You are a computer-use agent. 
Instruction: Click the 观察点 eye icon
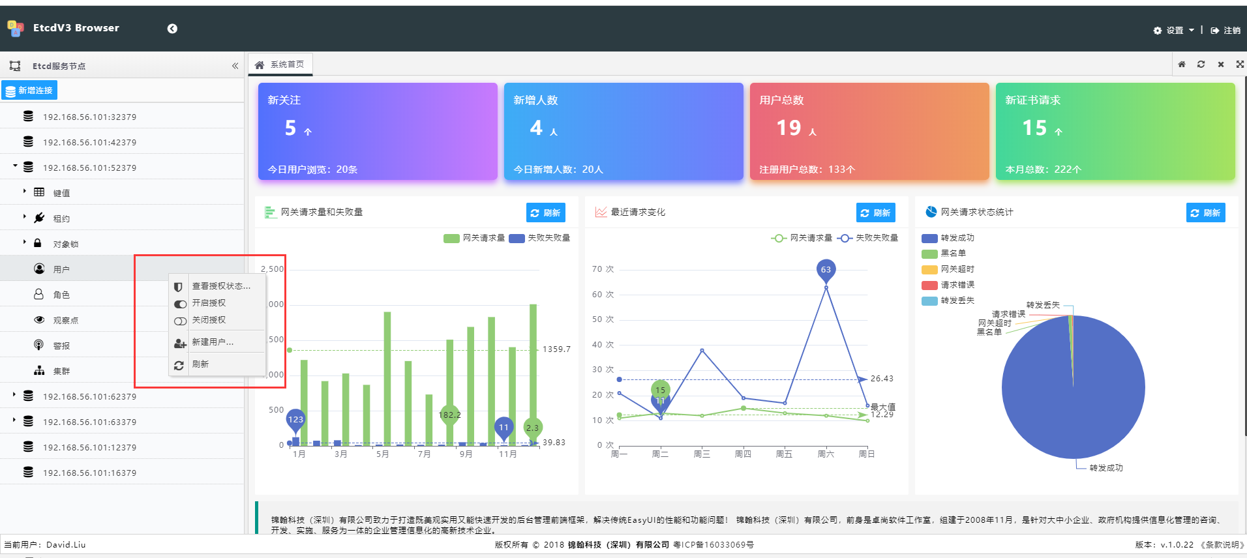click(39, 319)
